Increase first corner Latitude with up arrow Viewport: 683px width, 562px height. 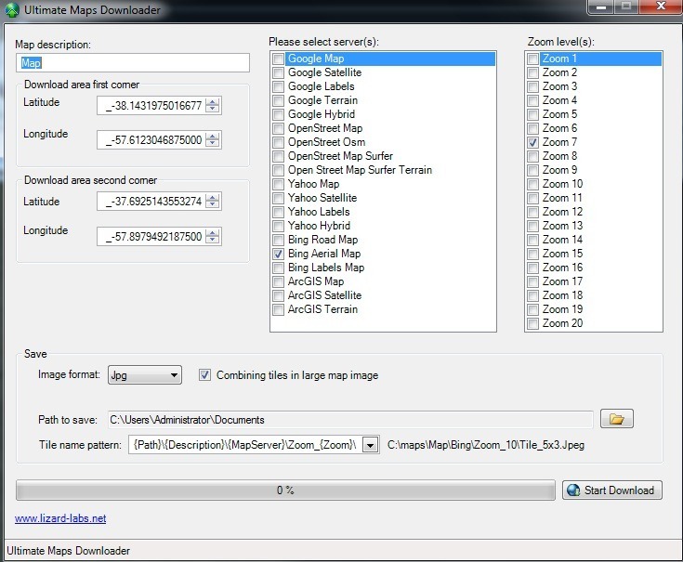(x=213, y=102)
